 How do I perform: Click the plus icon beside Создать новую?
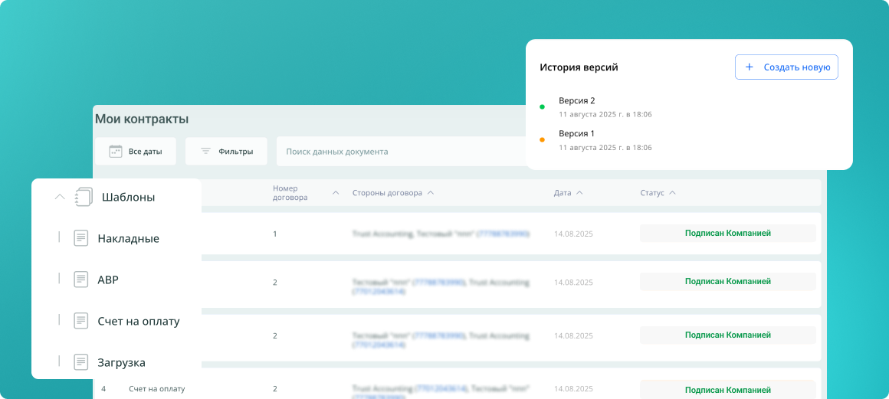tap(749, 67)
